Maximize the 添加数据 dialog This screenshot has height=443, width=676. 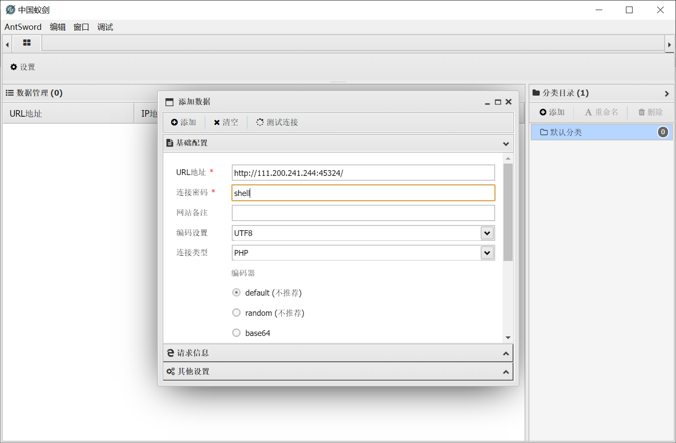tap(498, 102)
